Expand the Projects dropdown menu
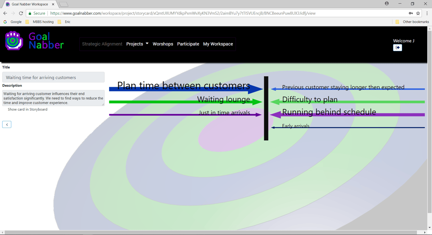This screenshot has width=432, height=235. [x=137, y=44]
